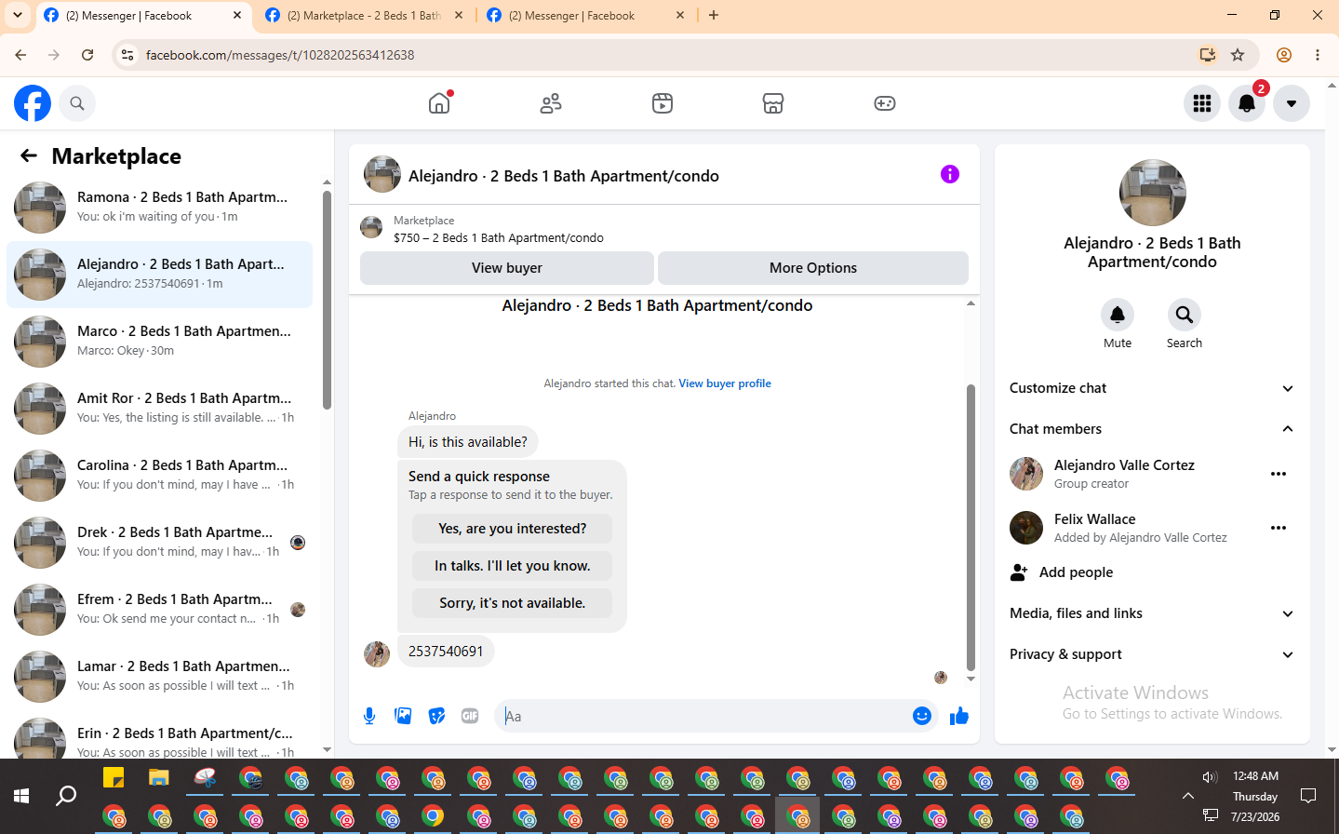Click Add people in chat members
The height and width of the screenshot is (834, 1339).
click(x=1076, y=572)
